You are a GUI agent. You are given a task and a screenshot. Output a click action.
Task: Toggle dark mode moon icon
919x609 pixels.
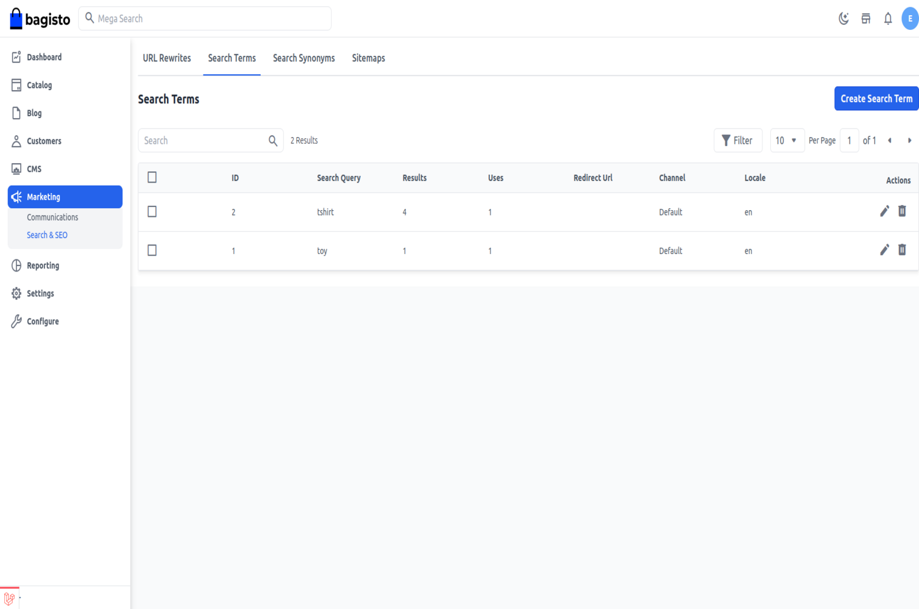point(843,19)
